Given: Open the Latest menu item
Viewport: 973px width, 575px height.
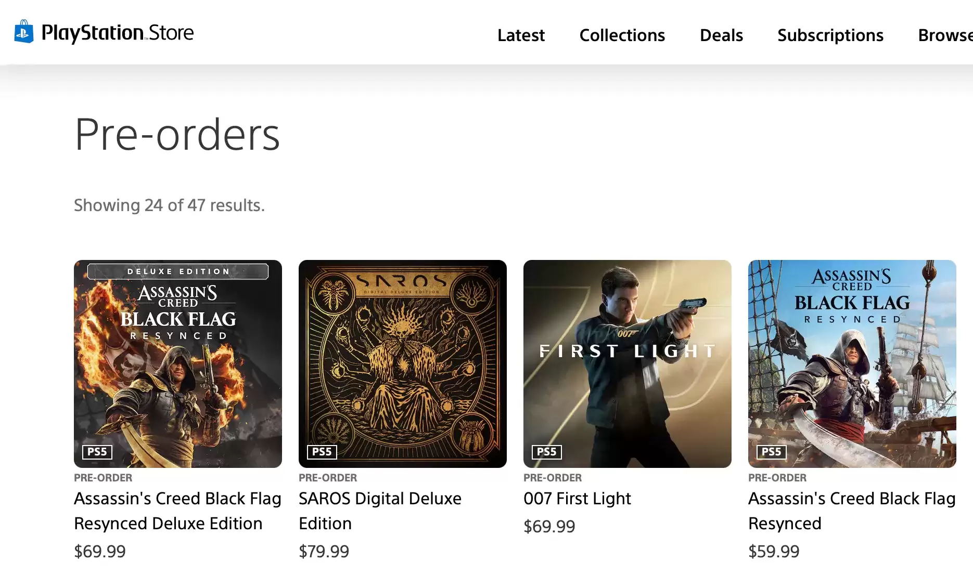Looking at the screenshot, I should (521, 35).
